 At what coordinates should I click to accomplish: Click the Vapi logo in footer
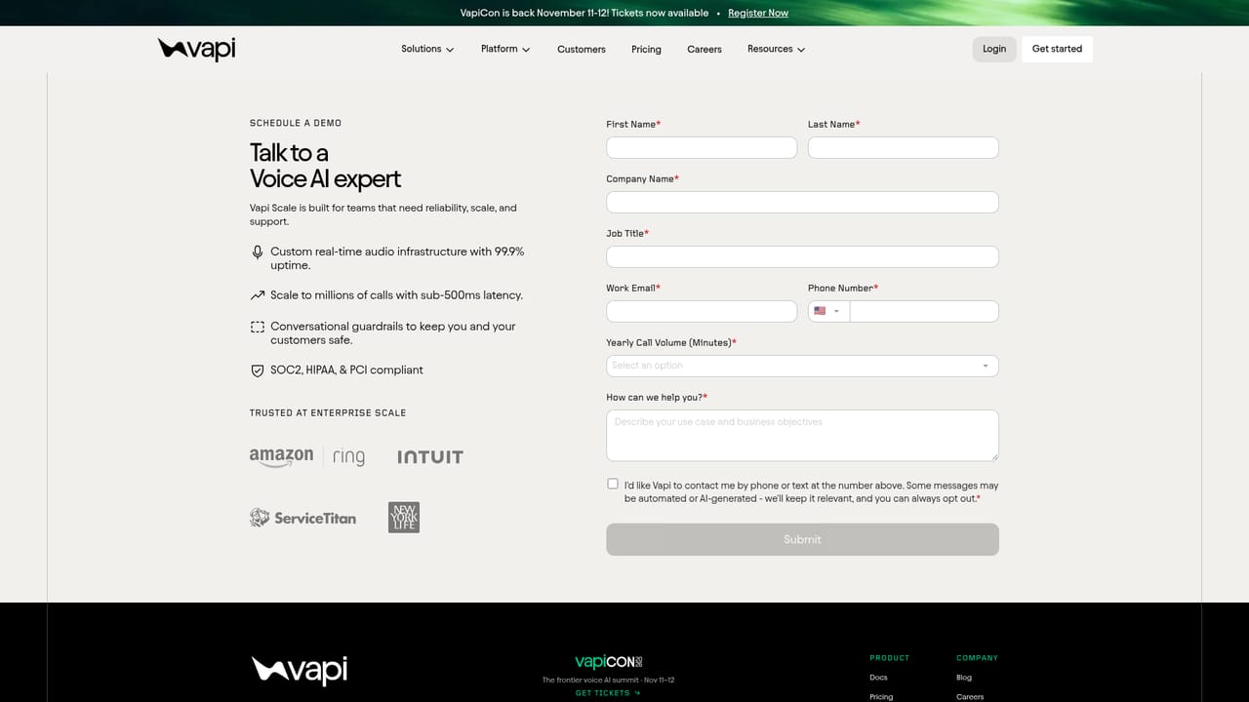click(x=300, y=670)
